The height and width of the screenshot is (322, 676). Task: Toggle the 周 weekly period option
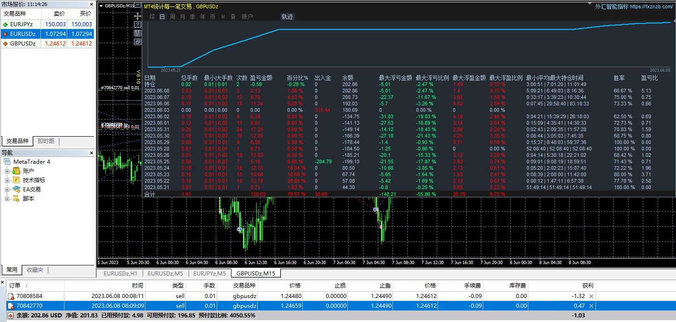click(172, 17)
